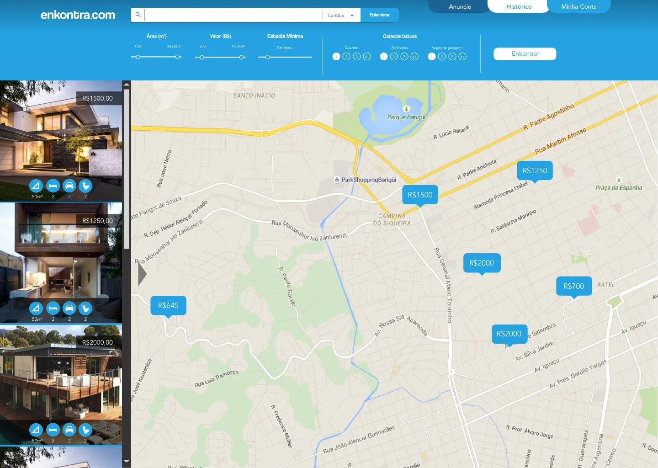Click car icon on R$1250,00 listing
This screenshot has width=658, height=468.
tap(69, 308)
